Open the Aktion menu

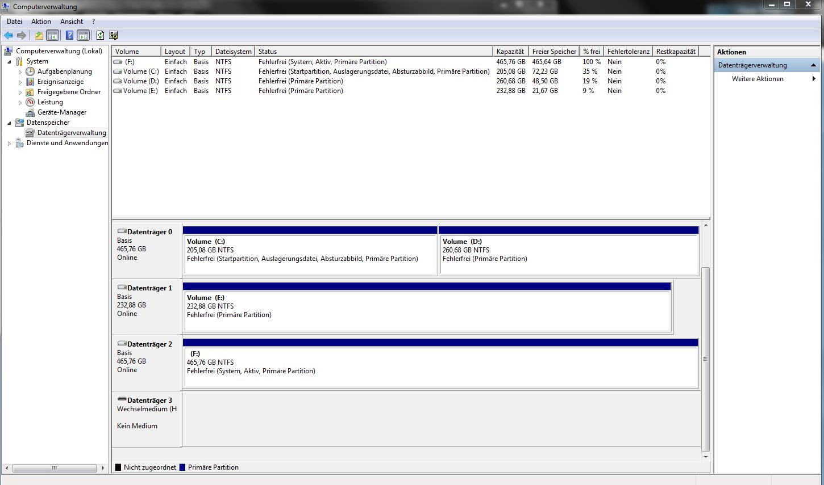click(41, 22)
